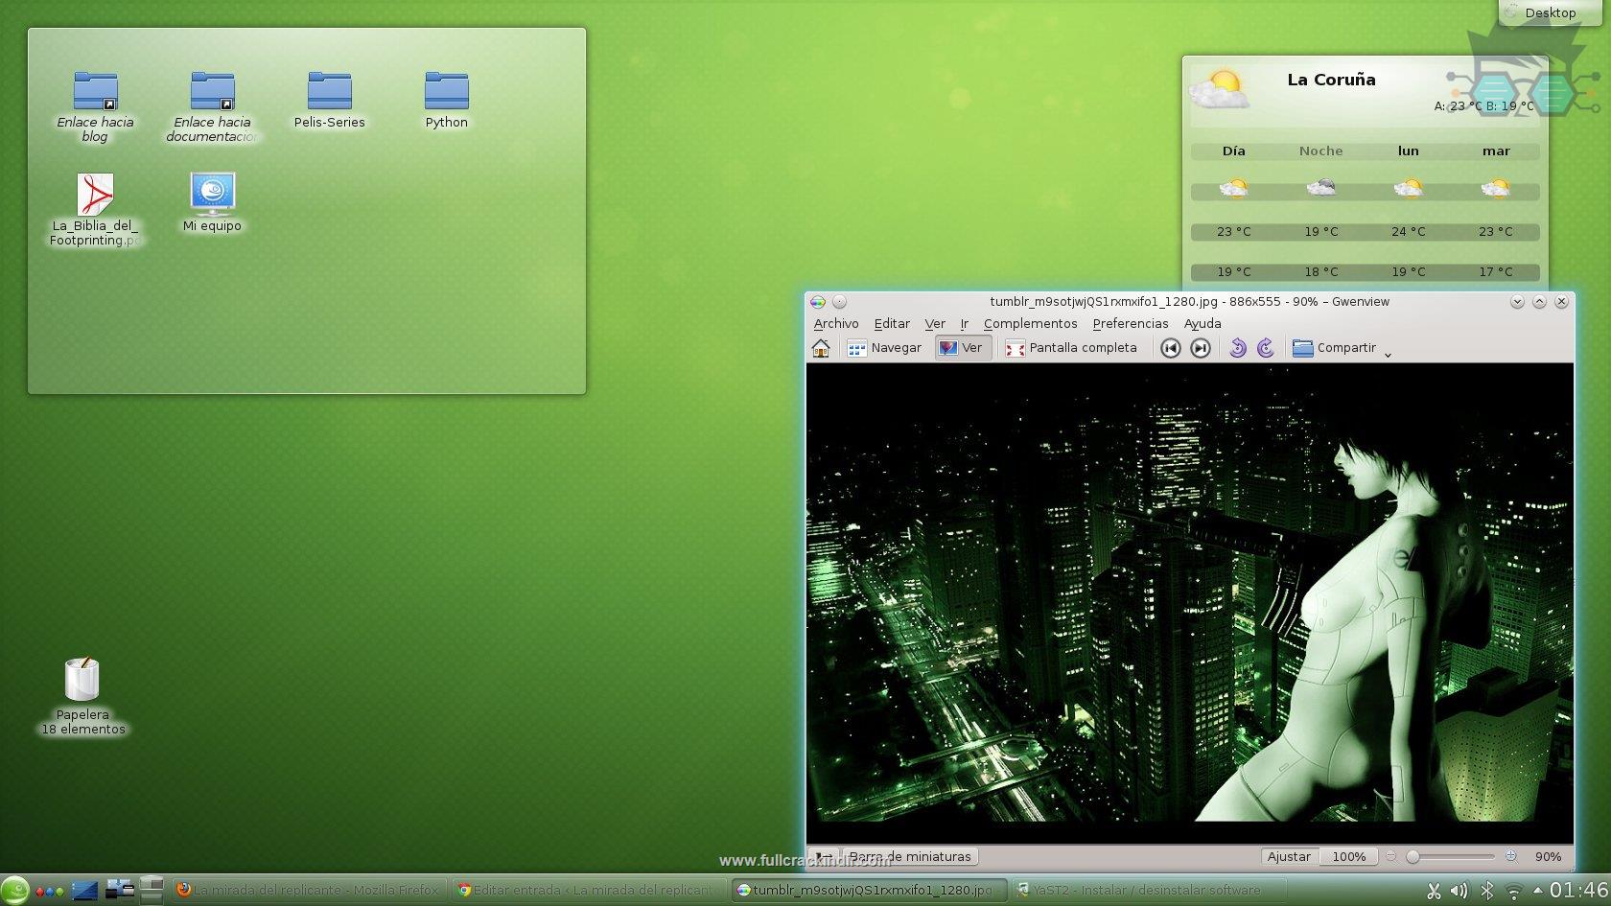Open Pantalla completa fullscreen mode
This screenshot has height=906, width=1611.
coord(1071,348)
